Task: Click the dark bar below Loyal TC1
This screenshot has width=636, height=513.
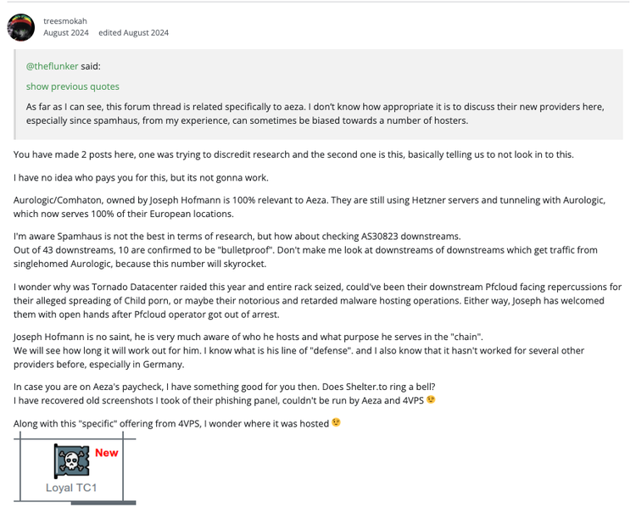Action: click(x=103, y=504)
